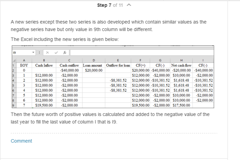The height and width of the screenshot is (160, 240).
Task: Click the -$40,000.00 cell in Cash outflow column
Action: pyautogui.click(x=69, y=70)
